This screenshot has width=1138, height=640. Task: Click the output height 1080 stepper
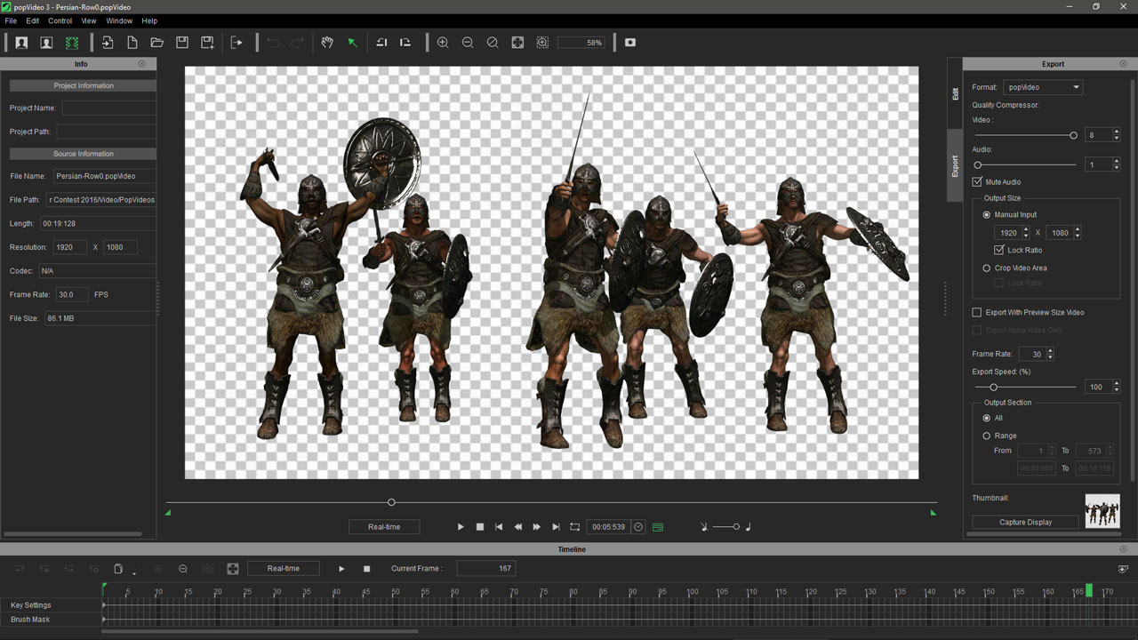pos(1078,233)
